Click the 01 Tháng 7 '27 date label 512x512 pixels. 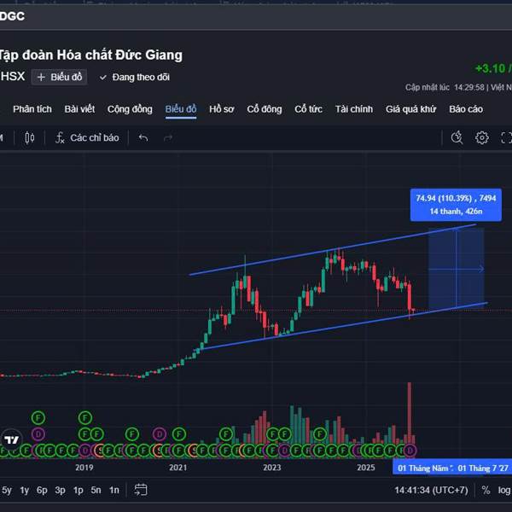click(483, 468)
